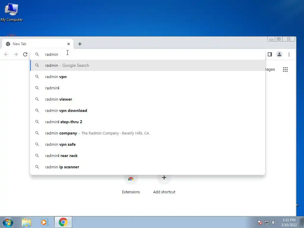Reload the page with the refresh icon
The width and height of the screenshot is (304, 228).
[25, 55]
